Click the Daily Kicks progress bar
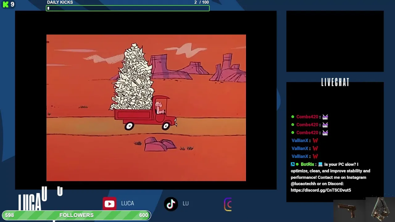 (x=128, y=8)
